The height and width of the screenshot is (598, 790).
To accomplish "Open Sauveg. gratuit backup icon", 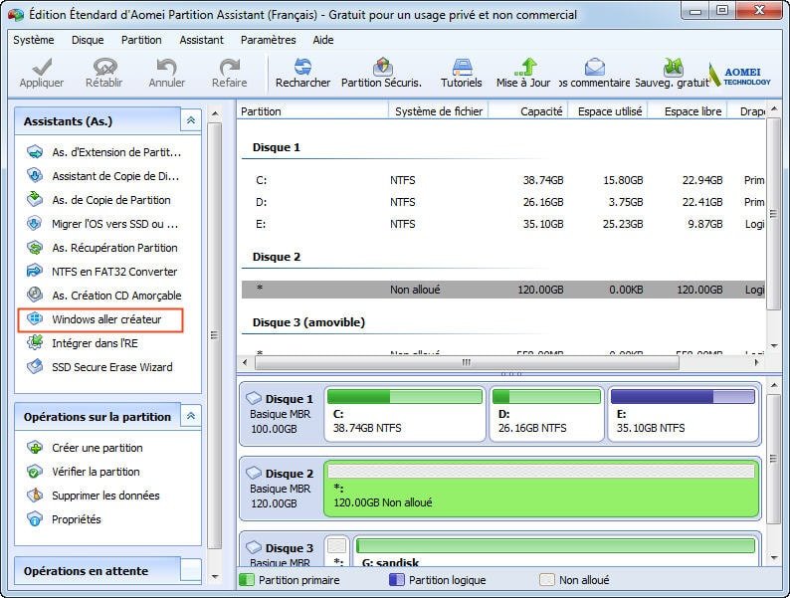I will 674,66.
